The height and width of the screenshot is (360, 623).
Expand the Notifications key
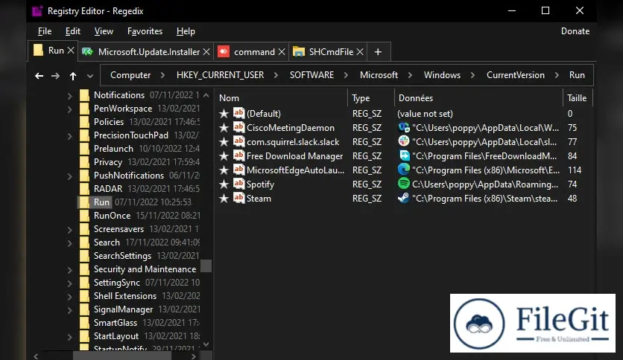point(69,96)
